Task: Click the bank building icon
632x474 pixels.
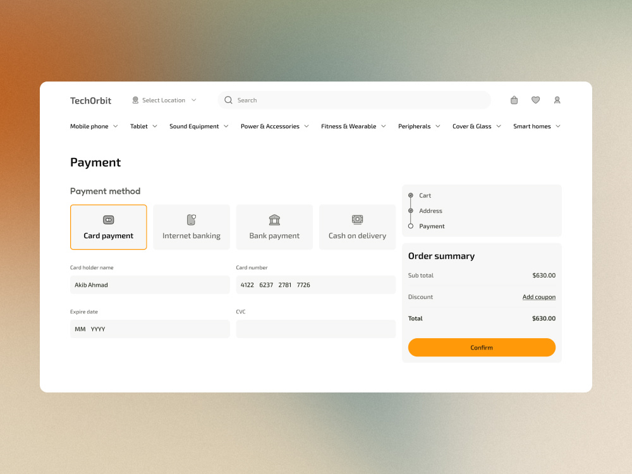Action: click(x=274, y=220)
